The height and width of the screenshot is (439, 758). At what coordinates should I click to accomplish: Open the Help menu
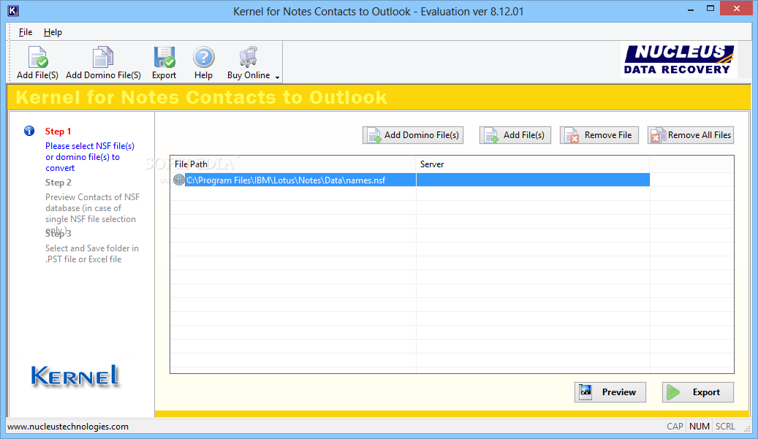[x=53, y=32]
